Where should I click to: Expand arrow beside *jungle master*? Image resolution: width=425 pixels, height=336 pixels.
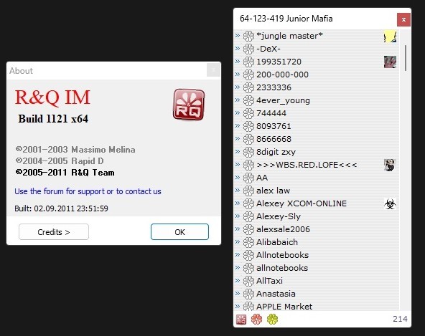[238, 35]
